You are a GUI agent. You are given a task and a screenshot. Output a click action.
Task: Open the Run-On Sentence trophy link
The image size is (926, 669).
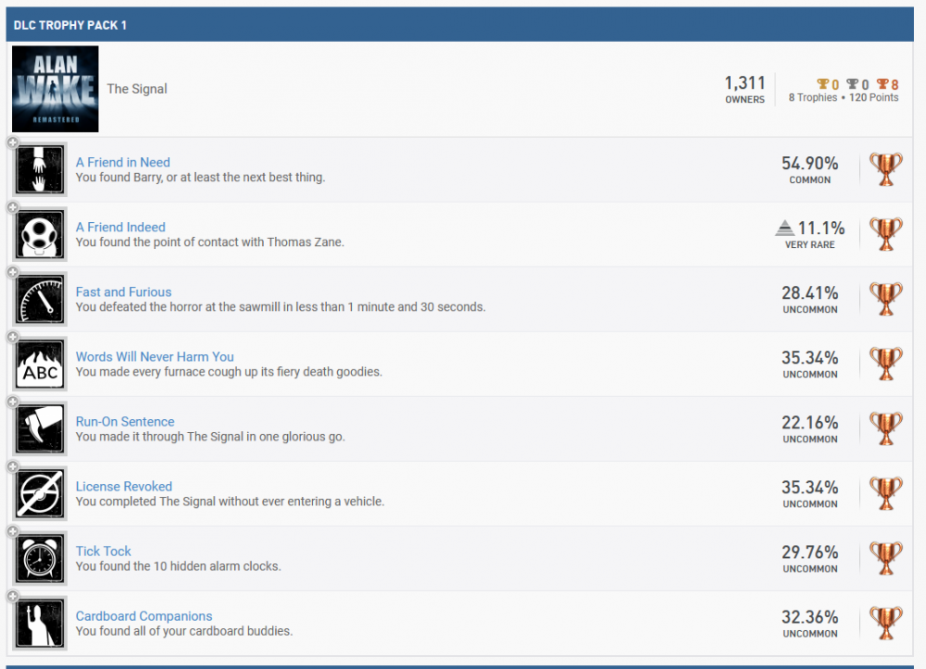[x=125, y=421]
